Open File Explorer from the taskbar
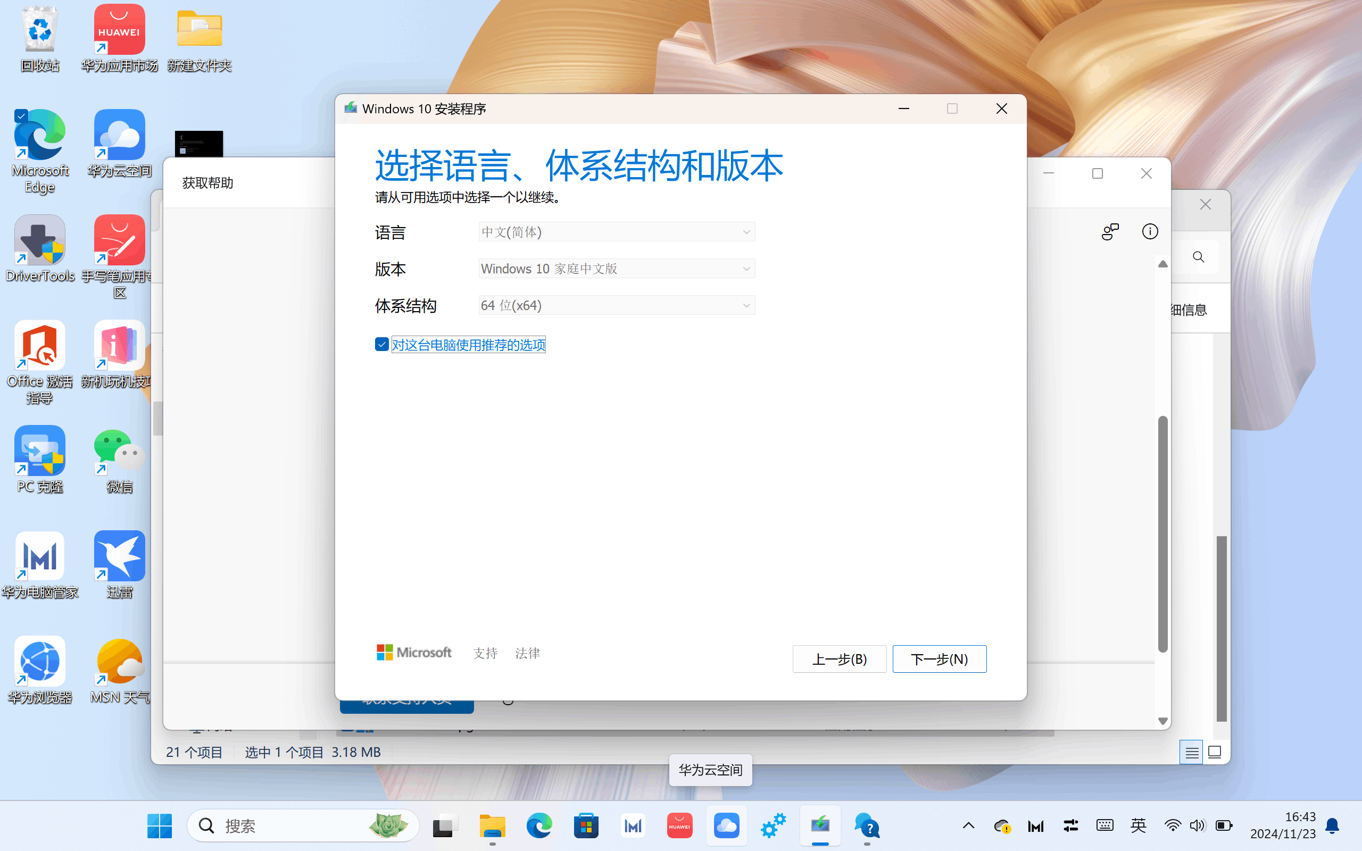The height and width of the screenshot is (851, 1362). (493, 825)
